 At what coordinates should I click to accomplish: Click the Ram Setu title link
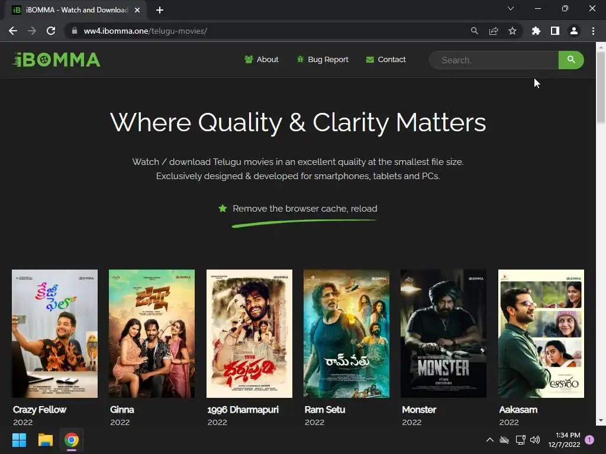[x=325, y=410]
